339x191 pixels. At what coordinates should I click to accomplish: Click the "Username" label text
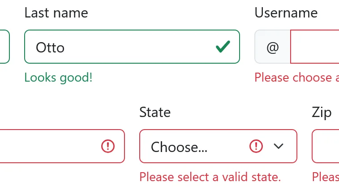click(x=286, y=13)
